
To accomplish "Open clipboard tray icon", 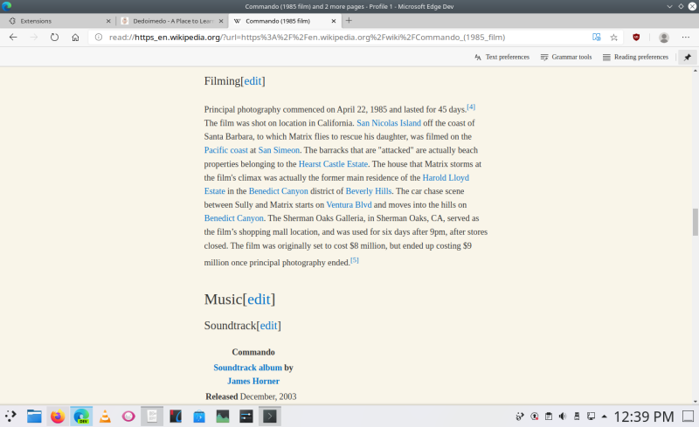I will (549, 417).
